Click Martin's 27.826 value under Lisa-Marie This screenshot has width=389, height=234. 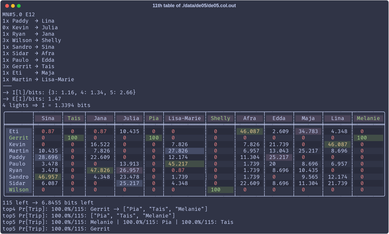click(185, 151)
